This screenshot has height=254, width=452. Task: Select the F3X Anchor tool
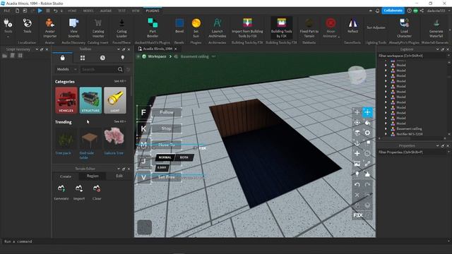click(357, 143)
